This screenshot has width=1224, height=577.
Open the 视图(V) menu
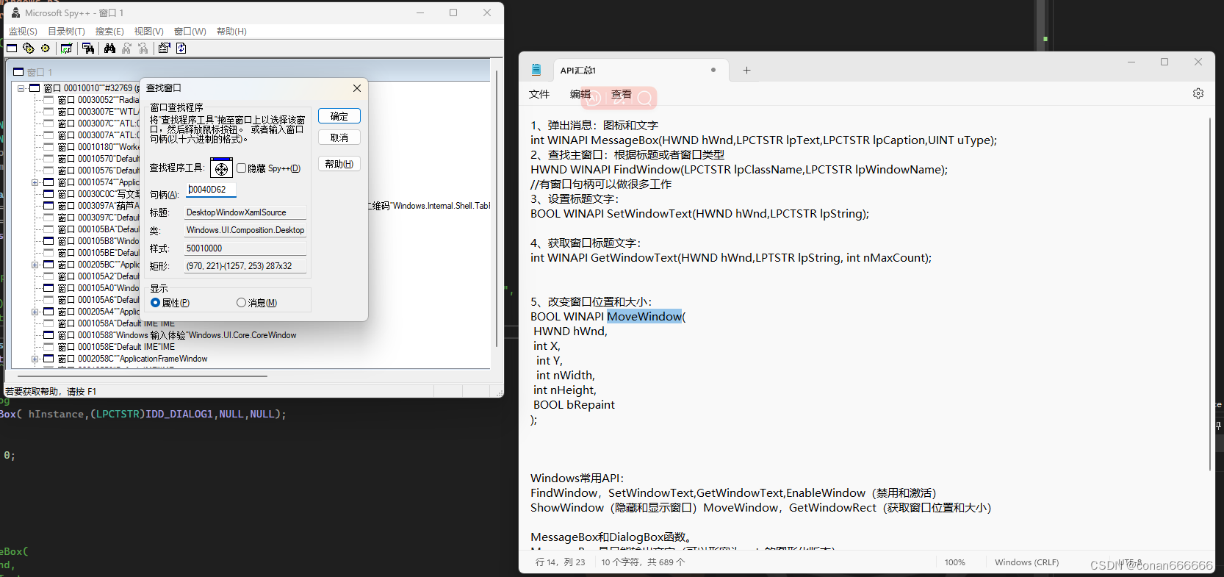[149, 32]
